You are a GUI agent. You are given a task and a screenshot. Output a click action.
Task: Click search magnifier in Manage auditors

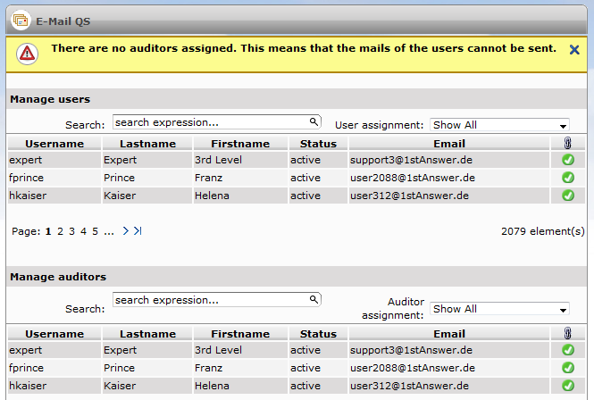pos(314,300)
